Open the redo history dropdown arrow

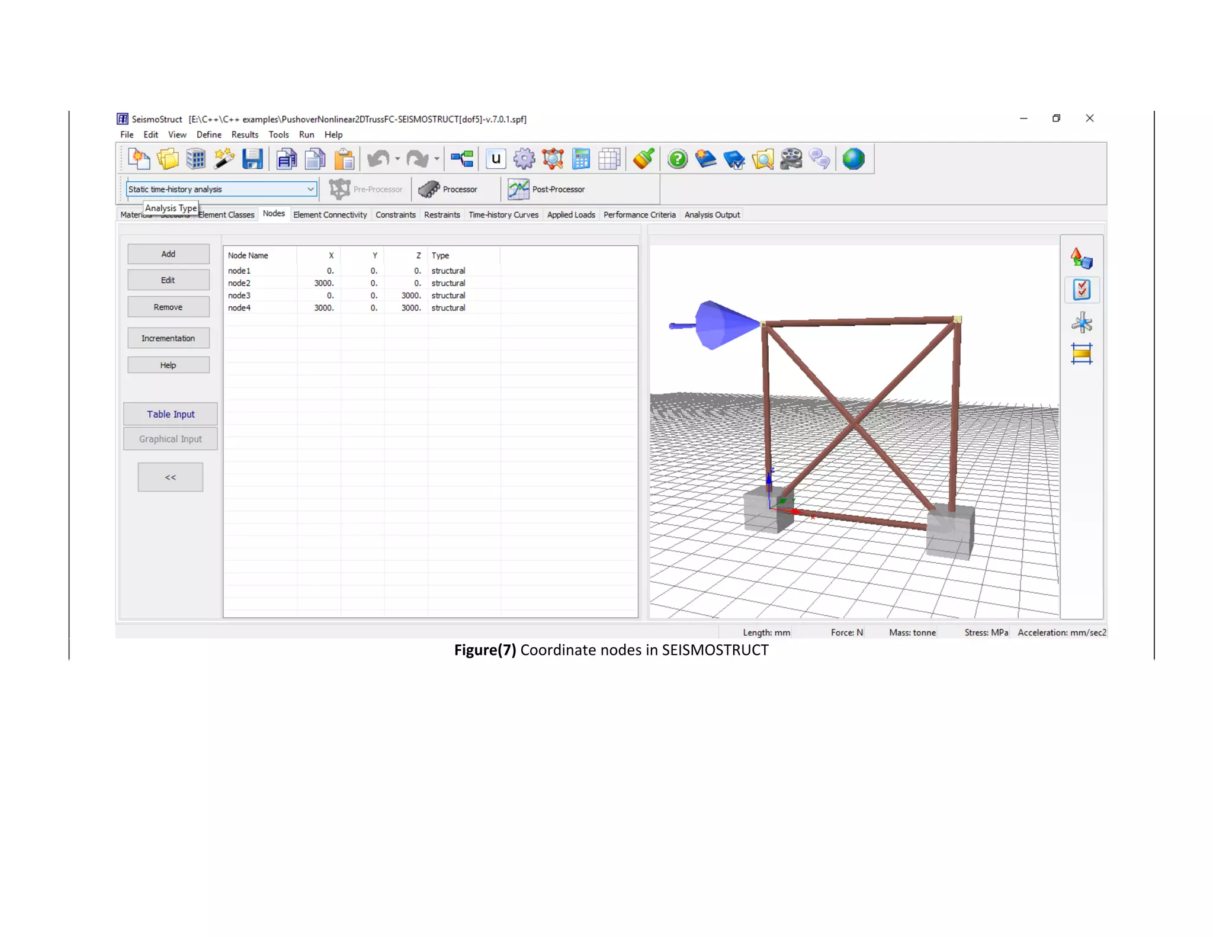coord(437,159)
